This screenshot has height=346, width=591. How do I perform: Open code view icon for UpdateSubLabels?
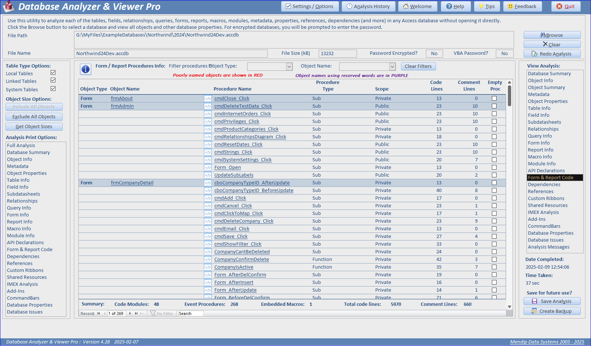(208, 175)
